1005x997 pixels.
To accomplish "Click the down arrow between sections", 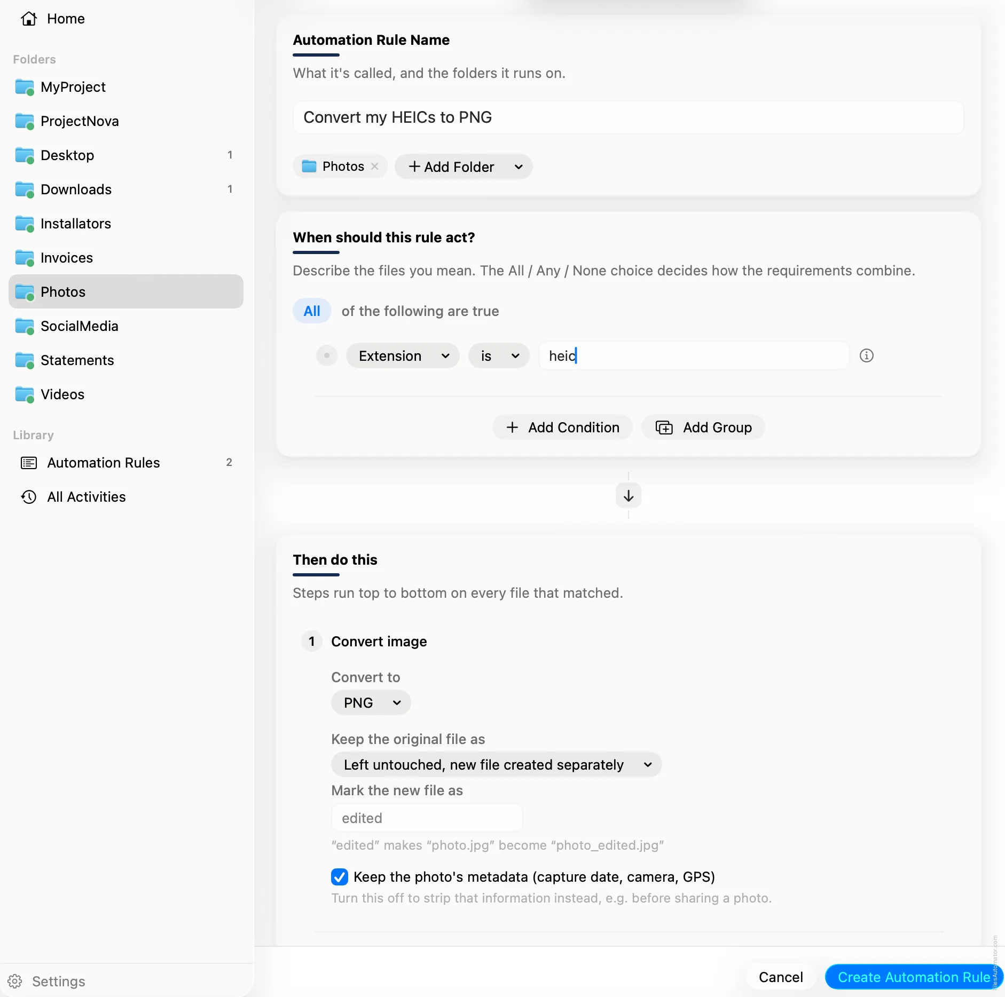I will [x=629, y=496].
